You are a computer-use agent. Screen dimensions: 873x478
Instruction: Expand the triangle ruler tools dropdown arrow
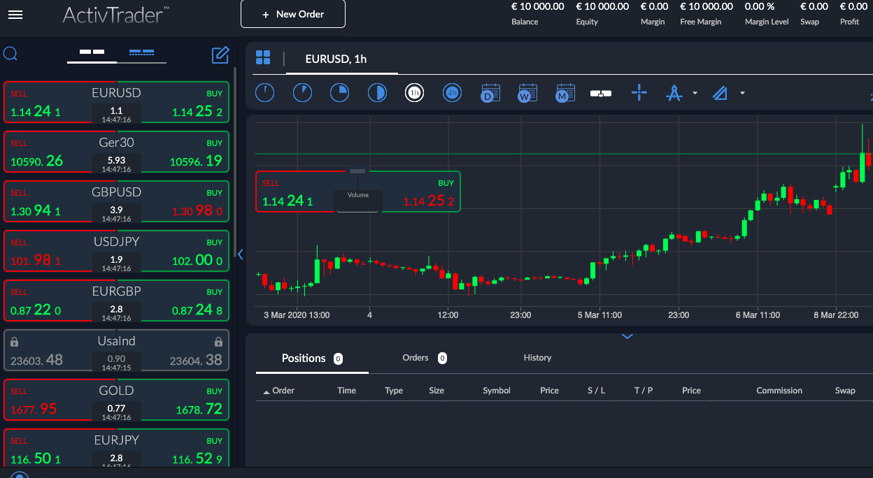coord(742,93)
